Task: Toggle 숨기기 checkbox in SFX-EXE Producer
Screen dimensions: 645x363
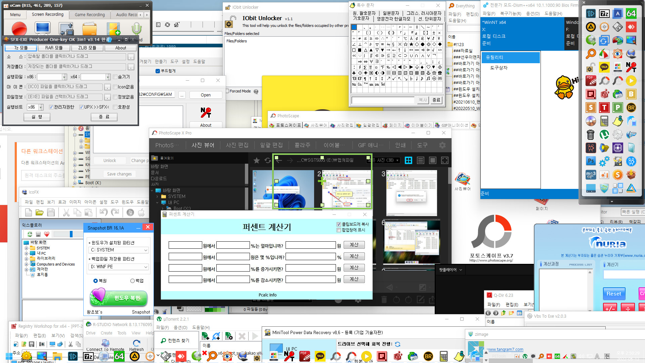Action: pyautogui.click(x=115, y=77)
